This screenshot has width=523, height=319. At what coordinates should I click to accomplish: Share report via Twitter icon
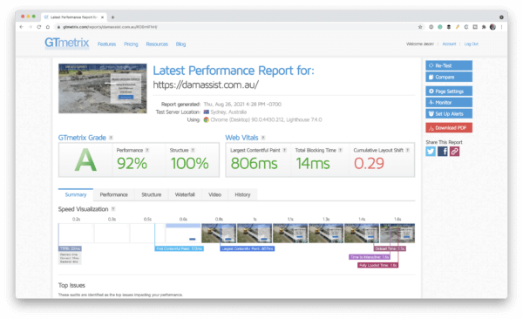[431, 152]
